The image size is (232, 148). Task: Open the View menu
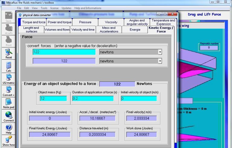pos(35,8)
